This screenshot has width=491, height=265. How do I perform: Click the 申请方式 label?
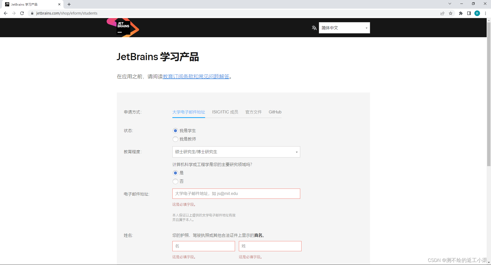pyautogui.click(x=133, y=112)
